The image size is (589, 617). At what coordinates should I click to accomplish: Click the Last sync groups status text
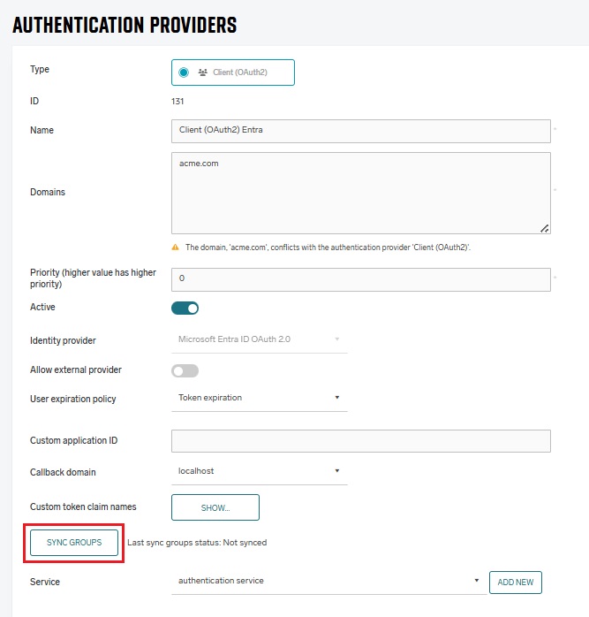197,543
